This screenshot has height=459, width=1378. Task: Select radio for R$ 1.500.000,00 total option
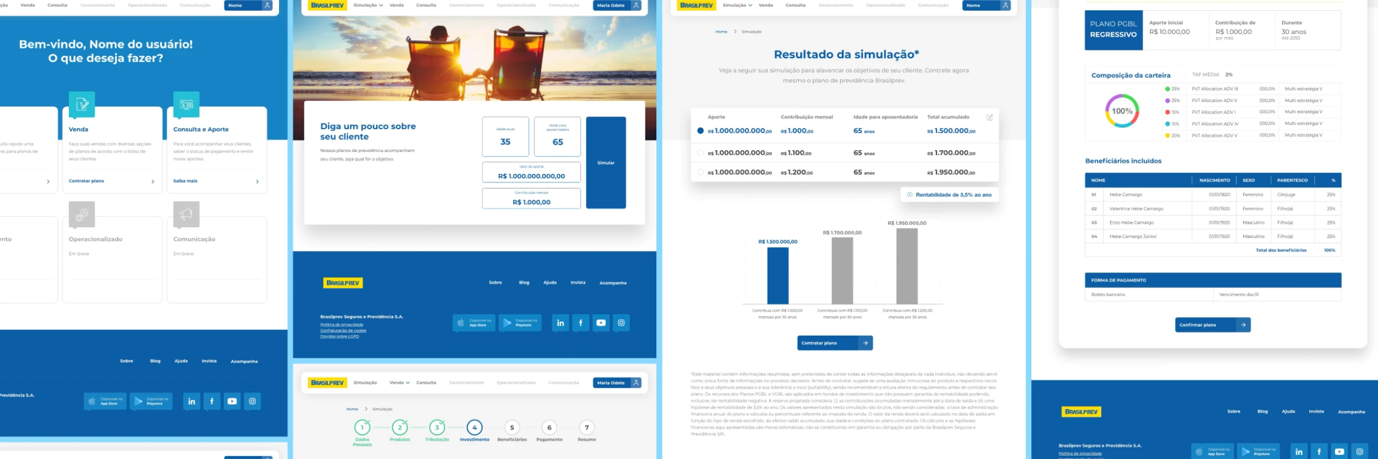(x=700, y=131)
